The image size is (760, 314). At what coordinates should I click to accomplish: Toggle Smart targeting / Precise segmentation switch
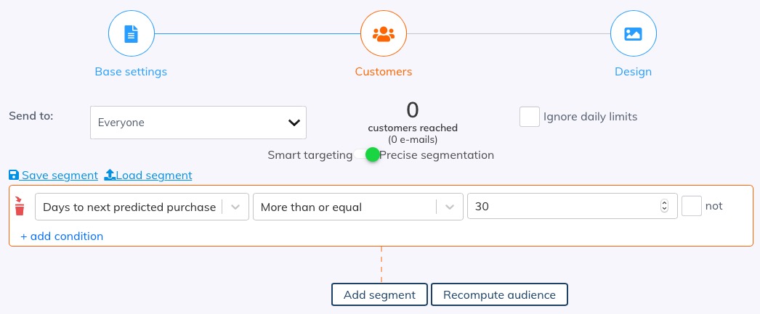(x=368, y=155)
